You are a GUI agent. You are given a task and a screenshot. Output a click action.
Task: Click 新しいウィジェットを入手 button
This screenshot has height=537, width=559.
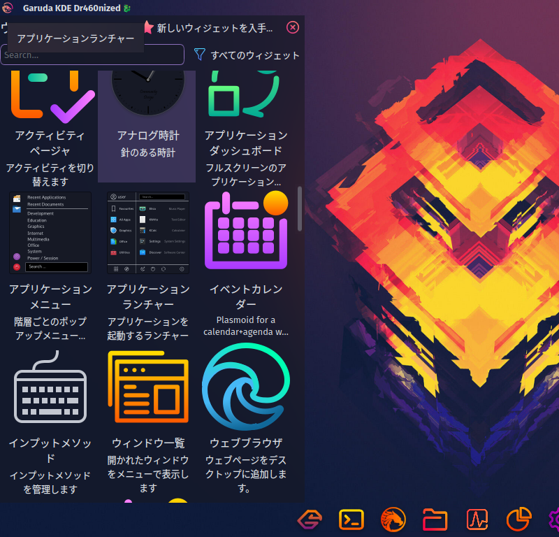pyautogui.click(x=208, y=28)
